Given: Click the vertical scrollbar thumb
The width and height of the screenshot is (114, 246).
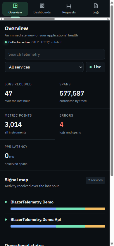Looking at the screenshot, I should coord(112,91).
